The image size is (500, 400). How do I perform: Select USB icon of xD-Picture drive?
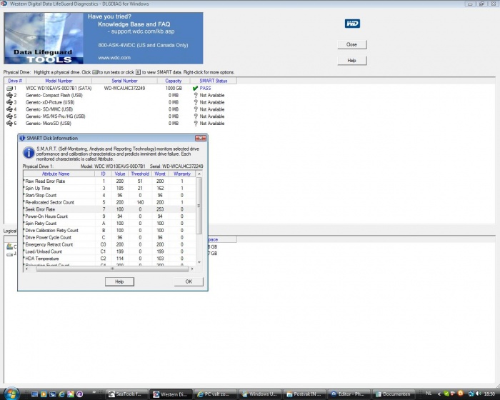[9, 102]
